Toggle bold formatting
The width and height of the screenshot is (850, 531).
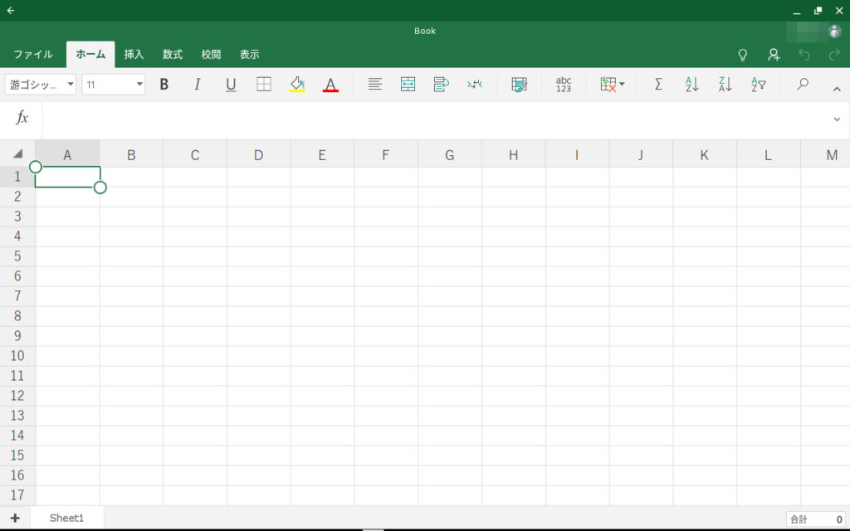[164, 84]
